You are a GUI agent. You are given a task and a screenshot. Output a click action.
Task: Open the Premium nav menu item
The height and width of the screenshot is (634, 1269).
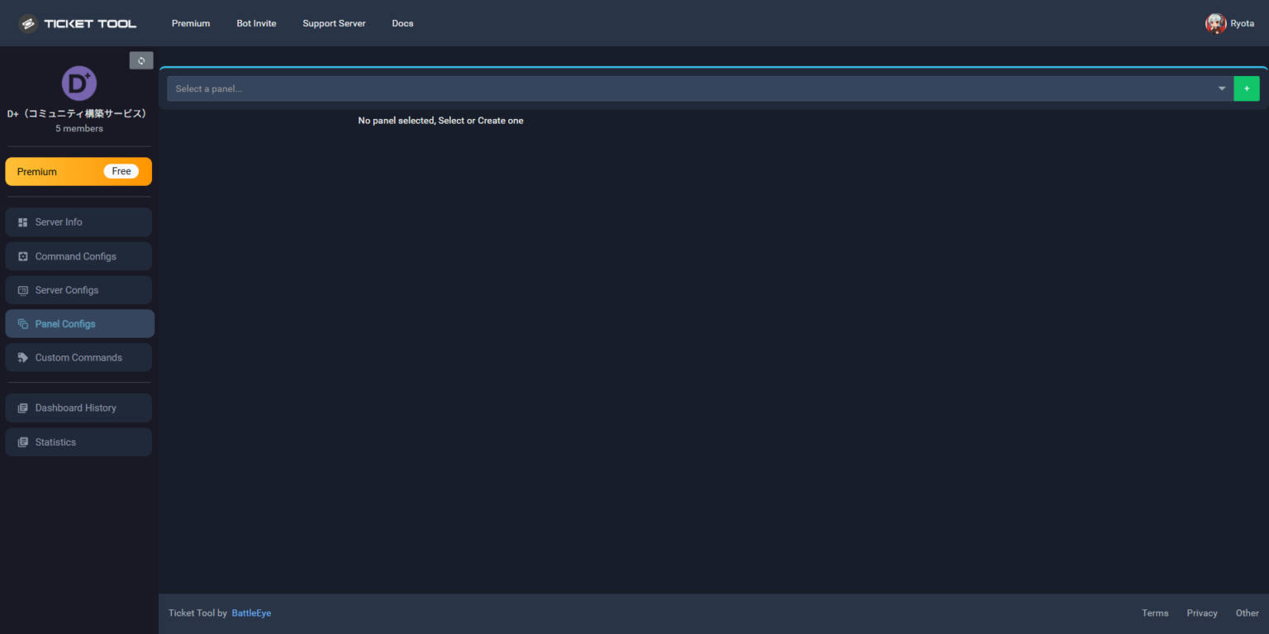[x=191, y=23]
